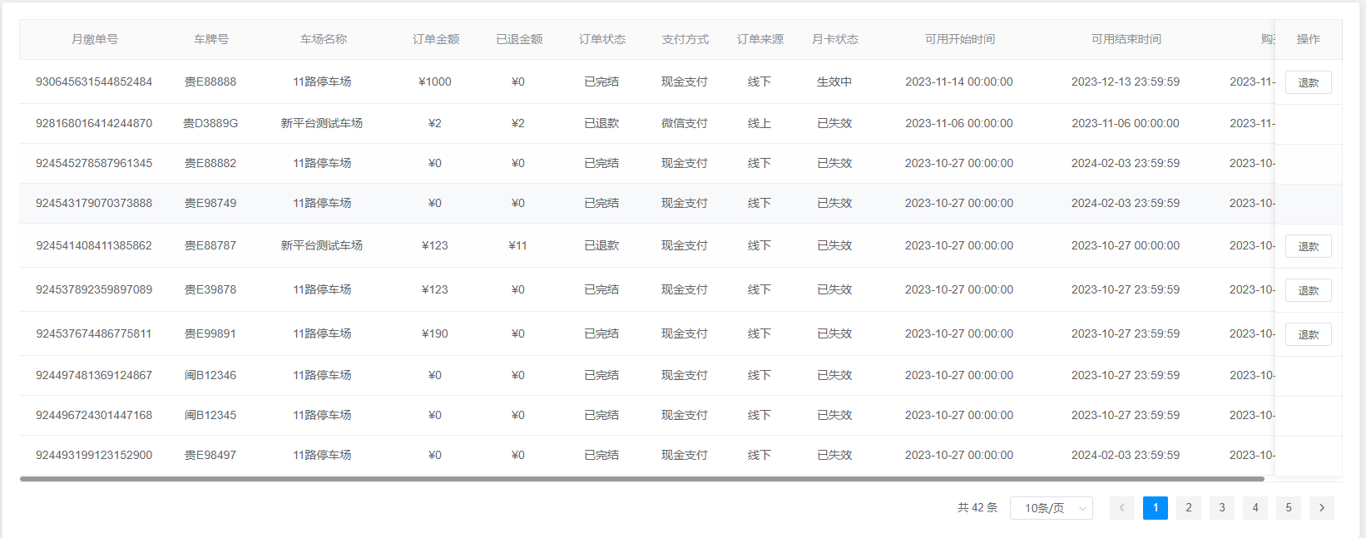Navigate to page 5
1366x538 pixels.
1288,508
